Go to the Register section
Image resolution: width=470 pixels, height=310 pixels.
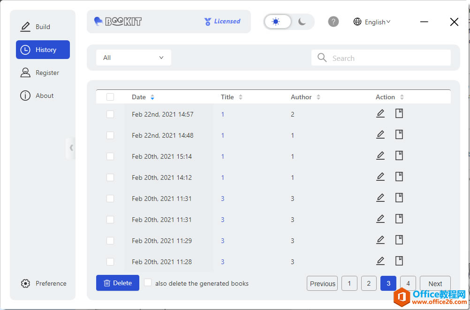point(43,73)
